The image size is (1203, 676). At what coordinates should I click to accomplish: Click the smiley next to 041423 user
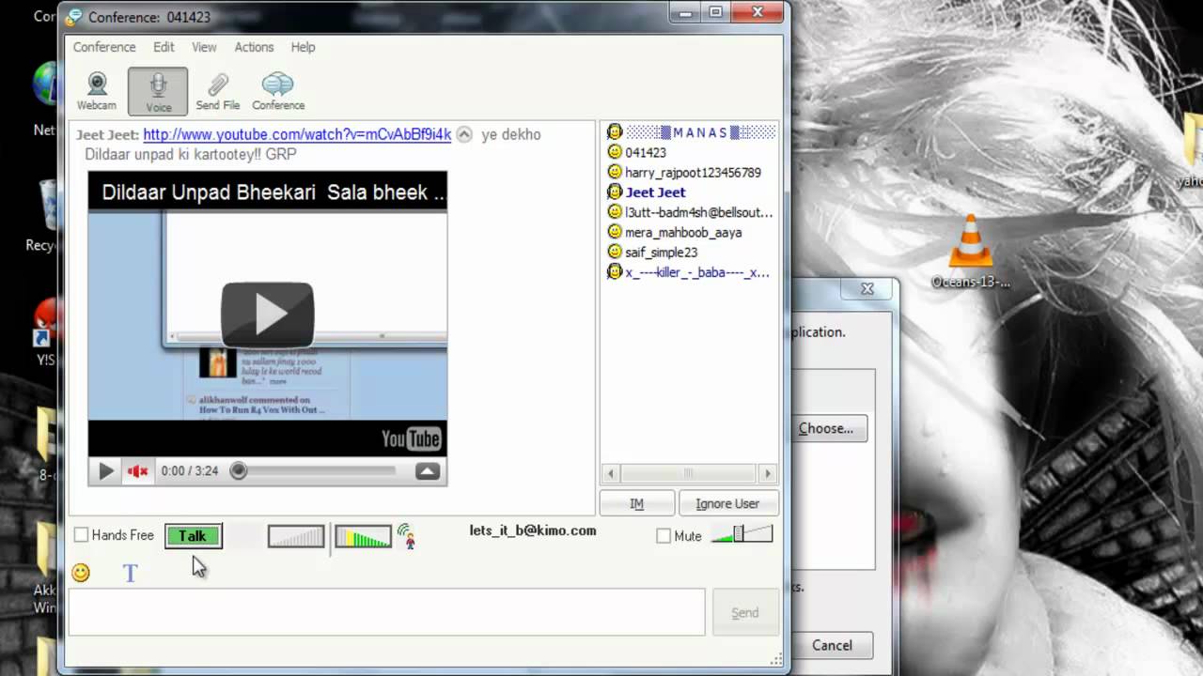point(615,152)
